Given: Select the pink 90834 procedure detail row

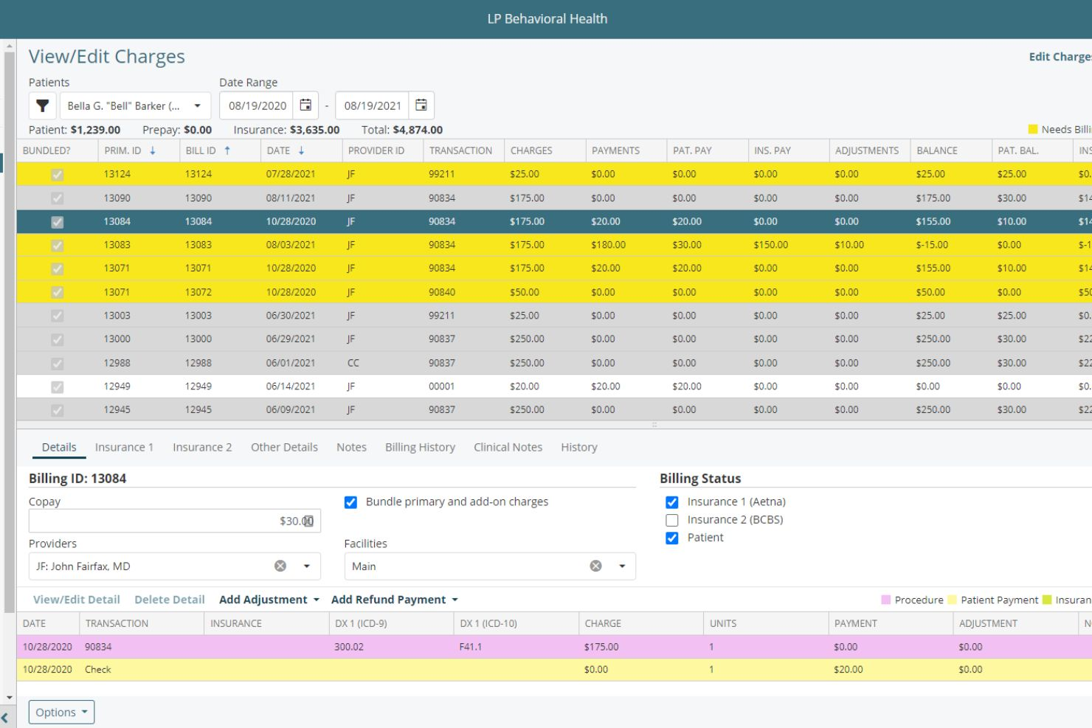Looking at the screenshot, I should pyautogui.click(x=554, y=647).
